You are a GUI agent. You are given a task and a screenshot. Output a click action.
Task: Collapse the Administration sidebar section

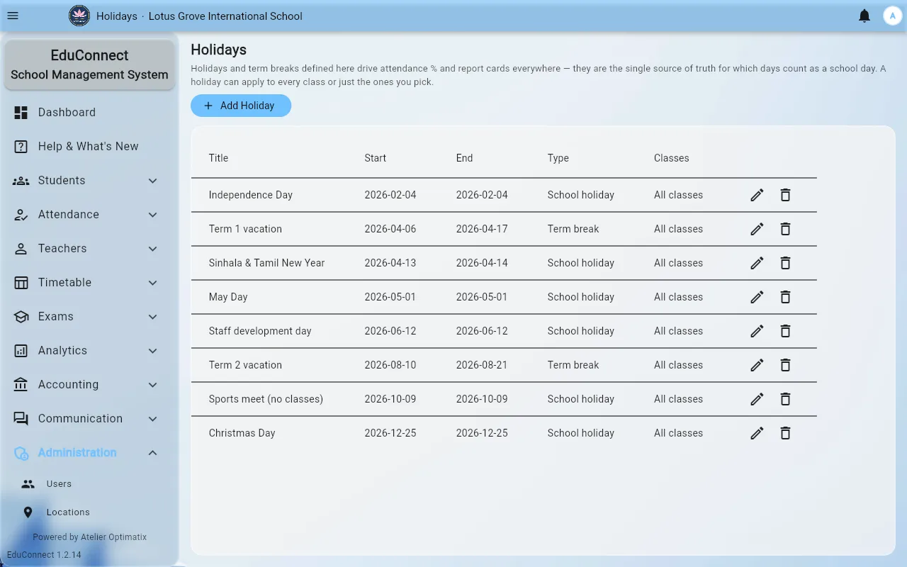point(89,453)
